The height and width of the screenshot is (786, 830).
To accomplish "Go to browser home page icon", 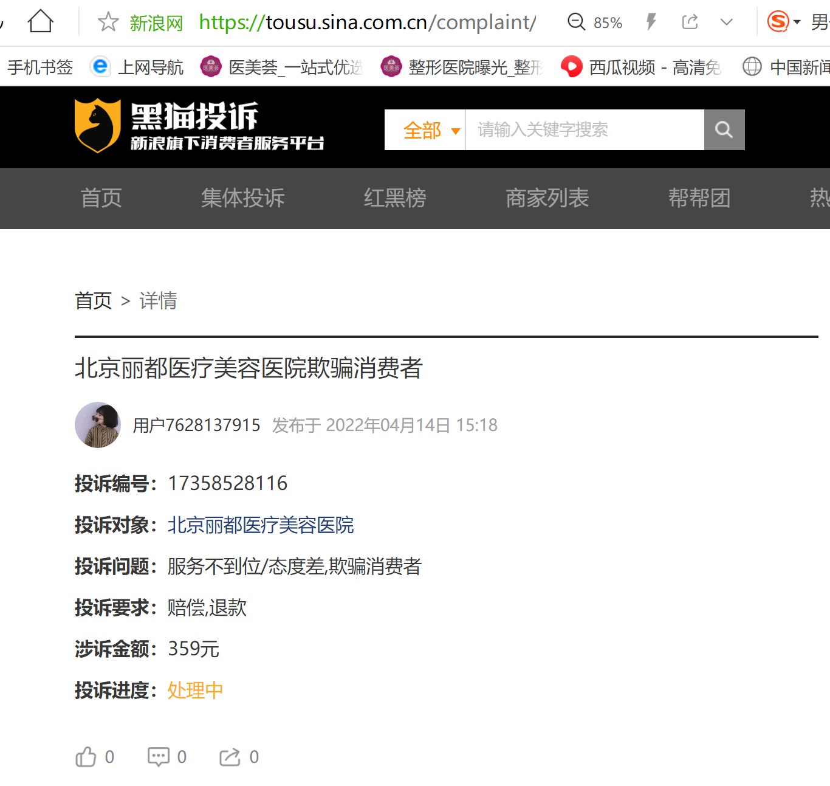I will (41, 21).
